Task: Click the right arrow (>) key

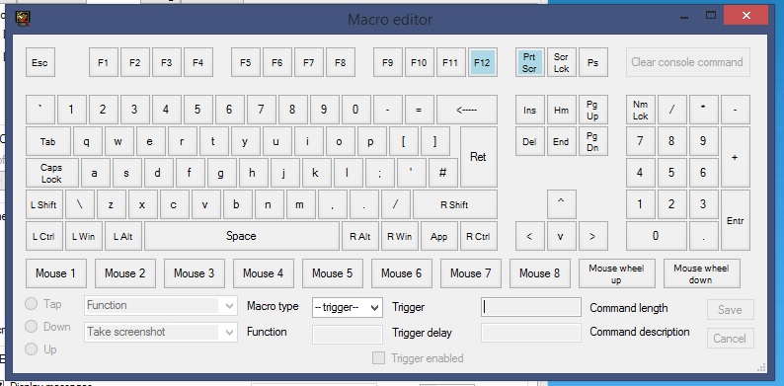Action: point(593,236)
